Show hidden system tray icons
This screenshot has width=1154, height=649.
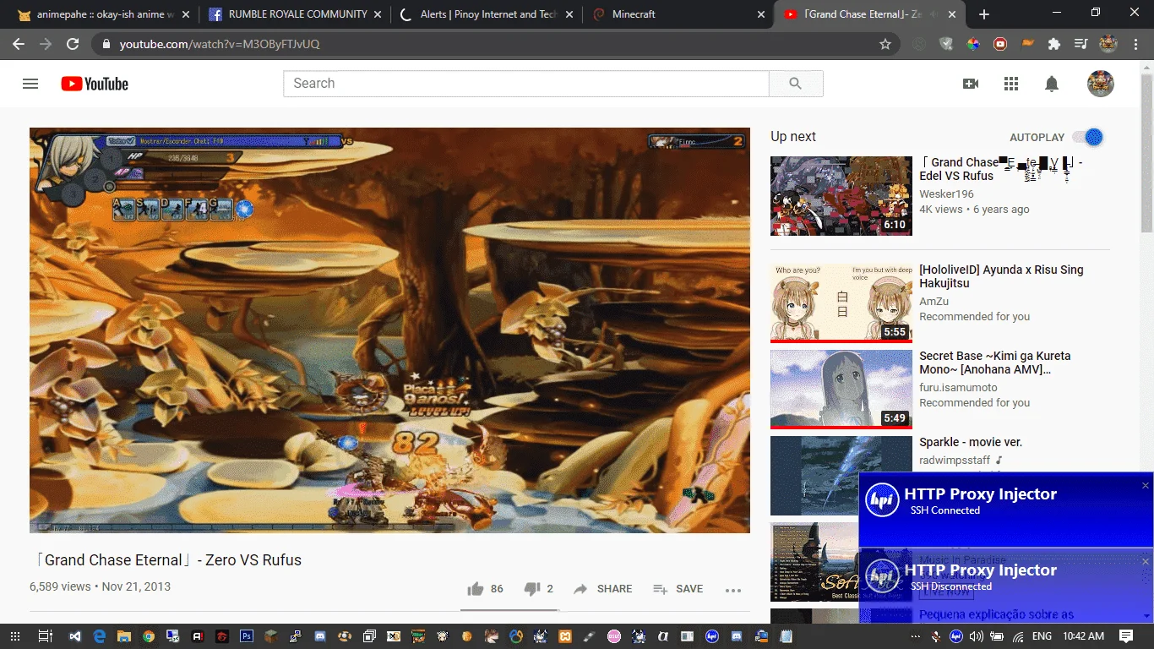pos(916,636)
